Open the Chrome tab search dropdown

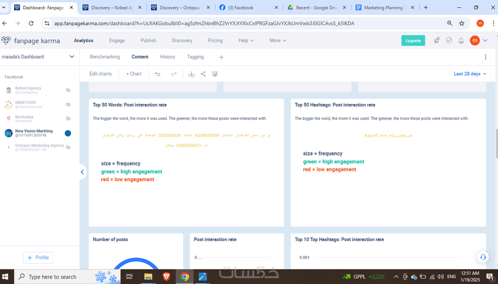4,8
